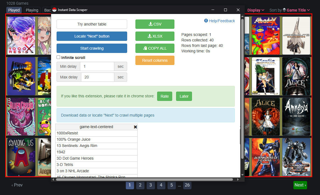Select the 3-D Tetris table row

point(96,165)
